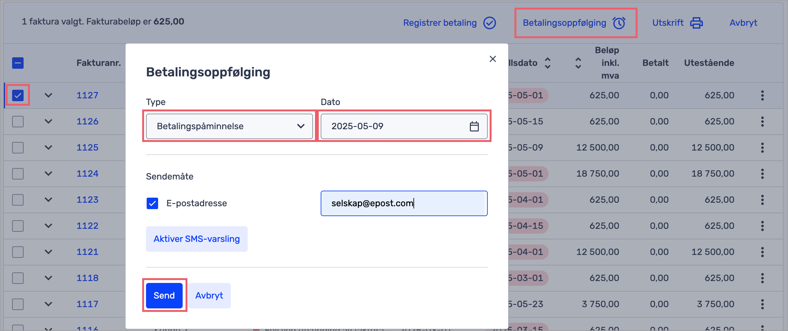Expand row details for invoice 1118
788x331 pixels.
pyautogui.click(x=48, y=278)
